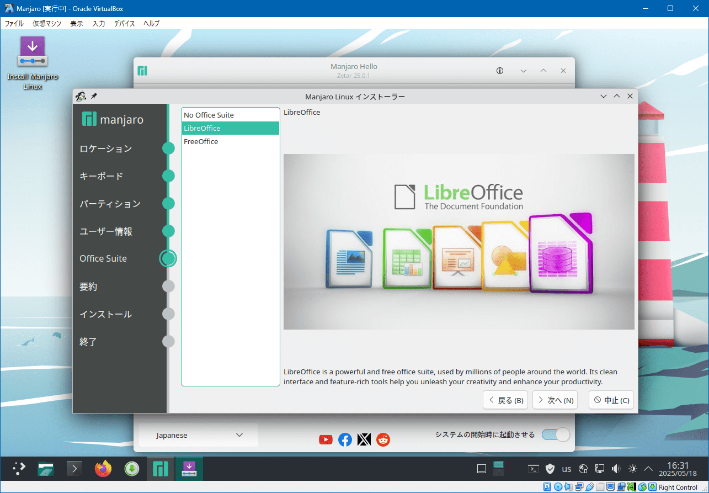Open the Reddit icon in Manjaro Hello

pos(383,439)
